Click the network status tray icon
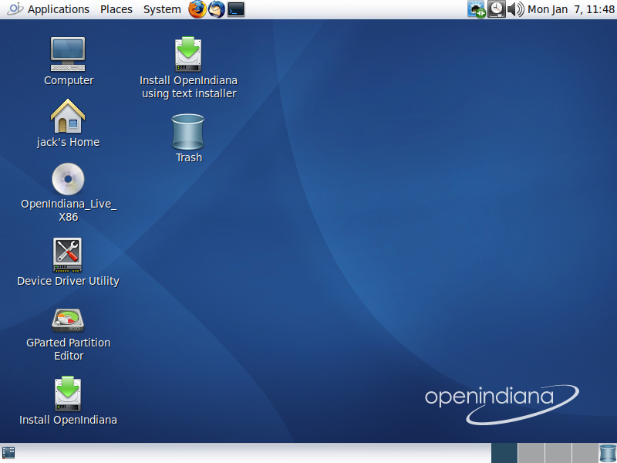617x463 pixels. click(x=477, y=9)
